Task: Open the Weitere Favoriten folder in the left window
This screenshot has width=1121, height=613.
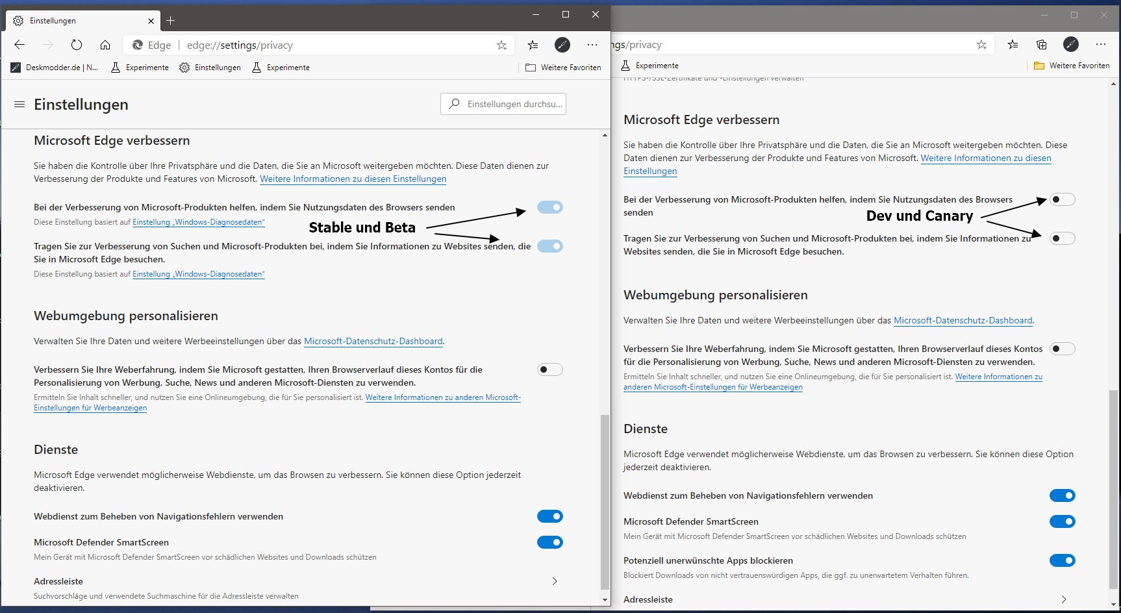Action: (x=563, y=68)
